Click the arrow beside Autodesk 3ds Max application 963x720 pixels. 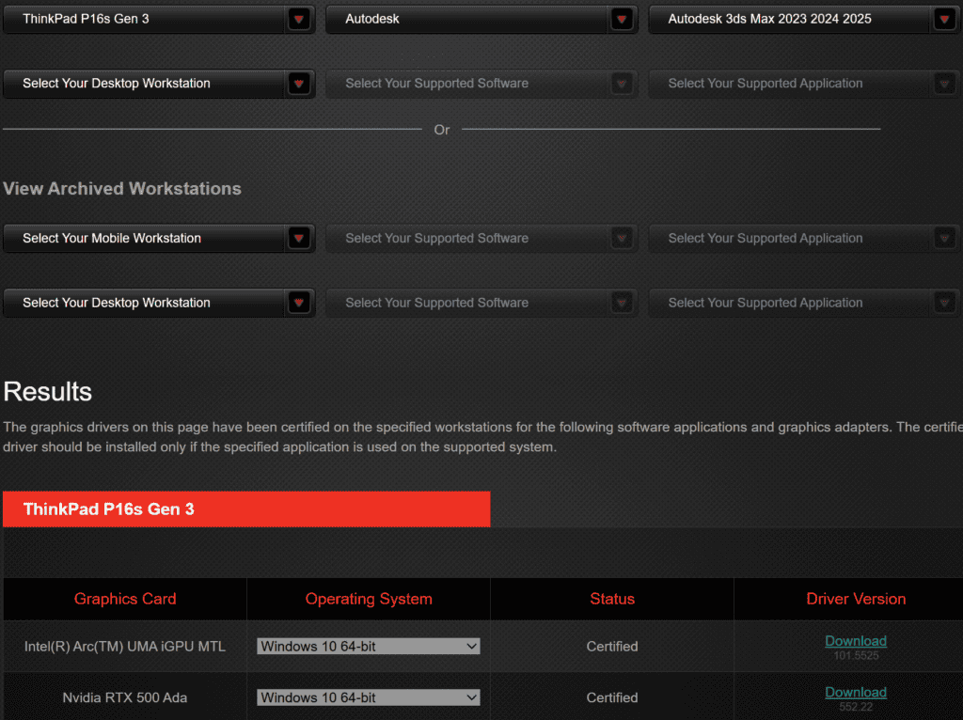(x=944, y=19)
